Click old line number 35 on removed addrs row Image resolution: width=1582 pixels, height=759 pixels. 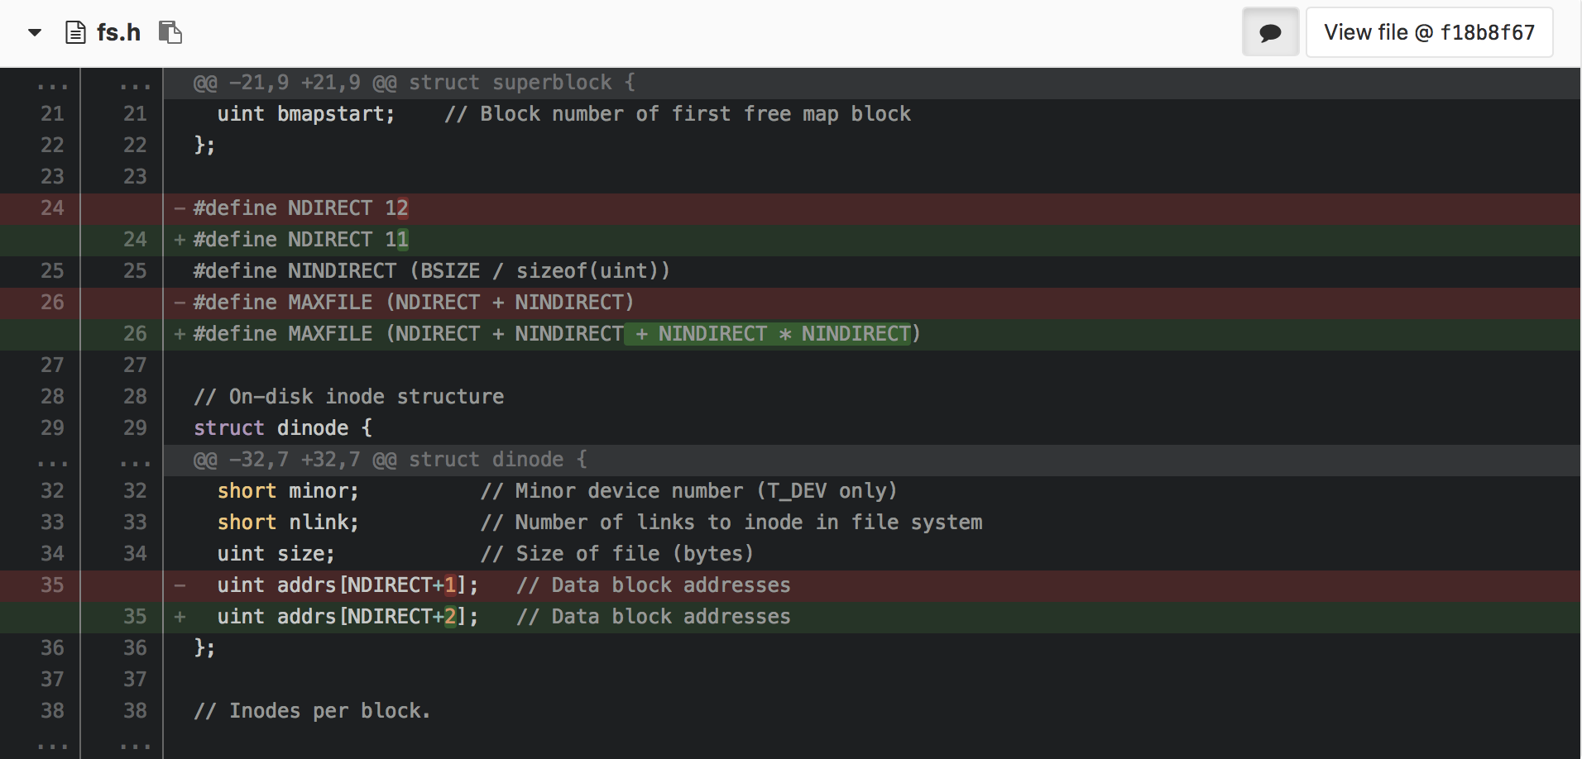(x=52, y=585)
